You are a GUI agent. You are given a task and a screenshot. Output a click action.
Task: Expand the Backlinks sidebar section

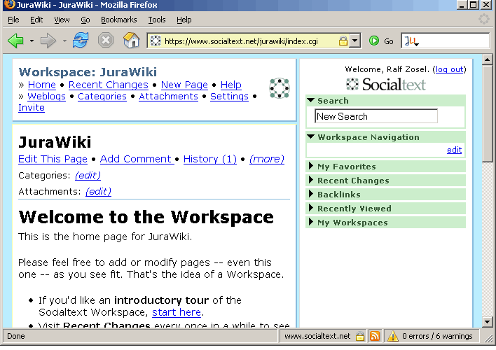tap(311, 195)
